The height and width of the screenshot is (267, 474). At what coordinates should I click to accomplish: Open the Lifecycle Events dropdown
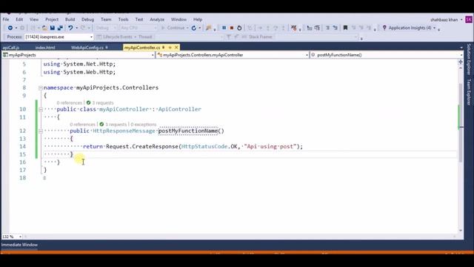coord(117,37)
